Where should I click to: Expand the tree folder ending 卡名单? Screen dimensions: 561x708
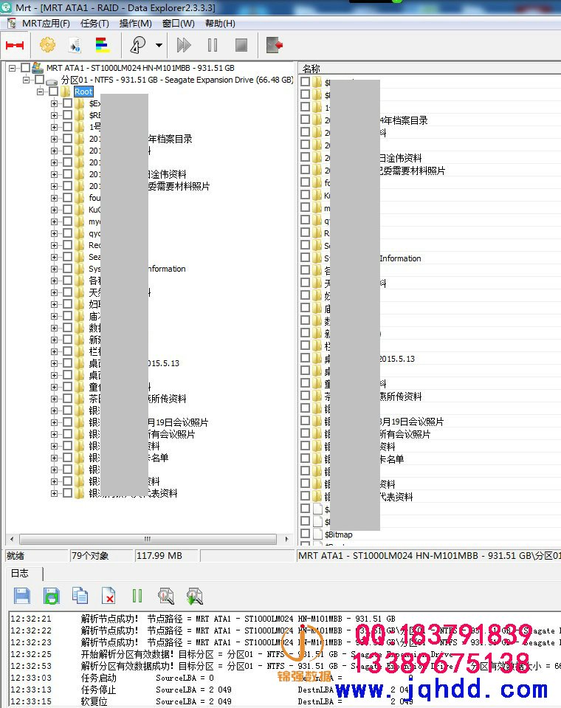pyautogui.click(x=54, y=458)
